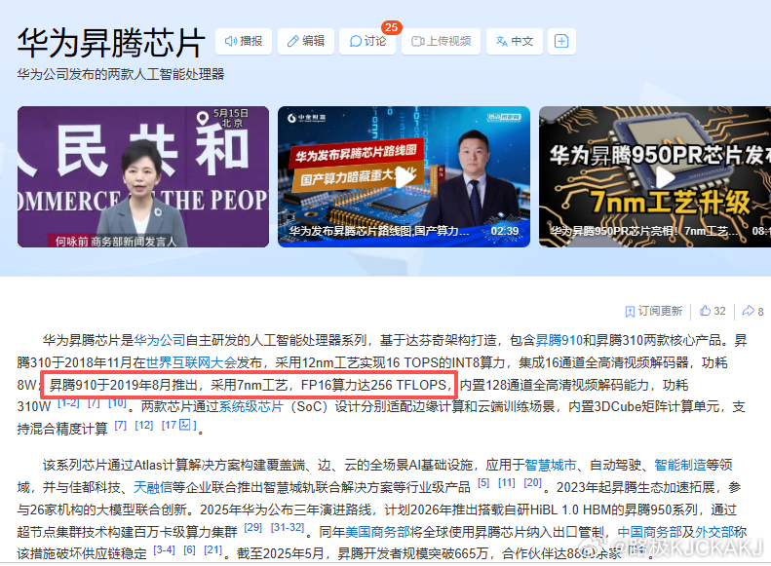Open the 昇腾910 link
This screenshot has height=566, width=771.
(x=559, y=340)
